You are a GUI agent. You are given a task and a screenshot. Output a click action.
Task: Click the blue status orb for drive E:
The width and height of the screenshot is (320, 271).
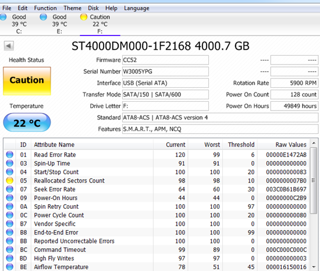pos(43,17)
